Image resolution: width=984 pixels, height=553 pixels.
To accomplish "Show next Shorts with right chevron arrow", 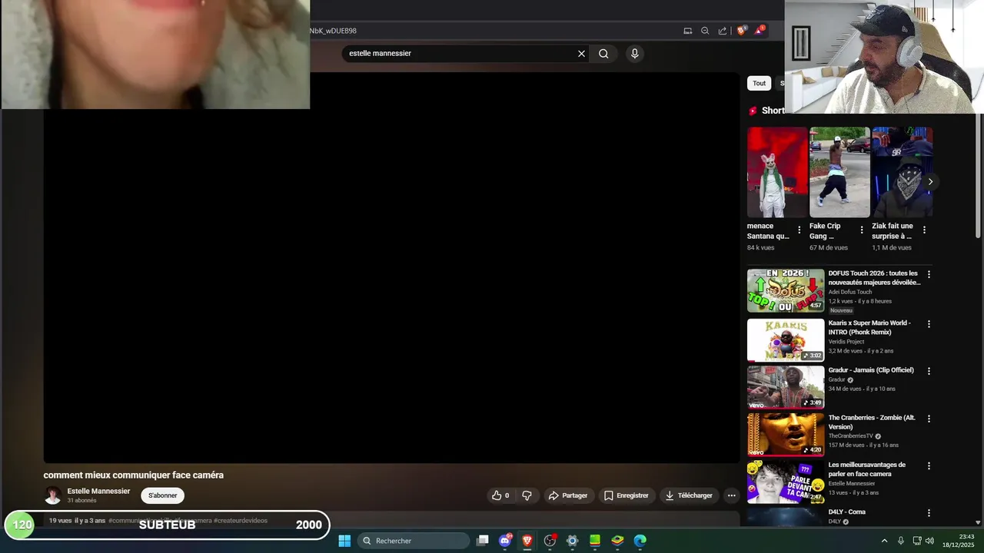I will pos(930,182).
